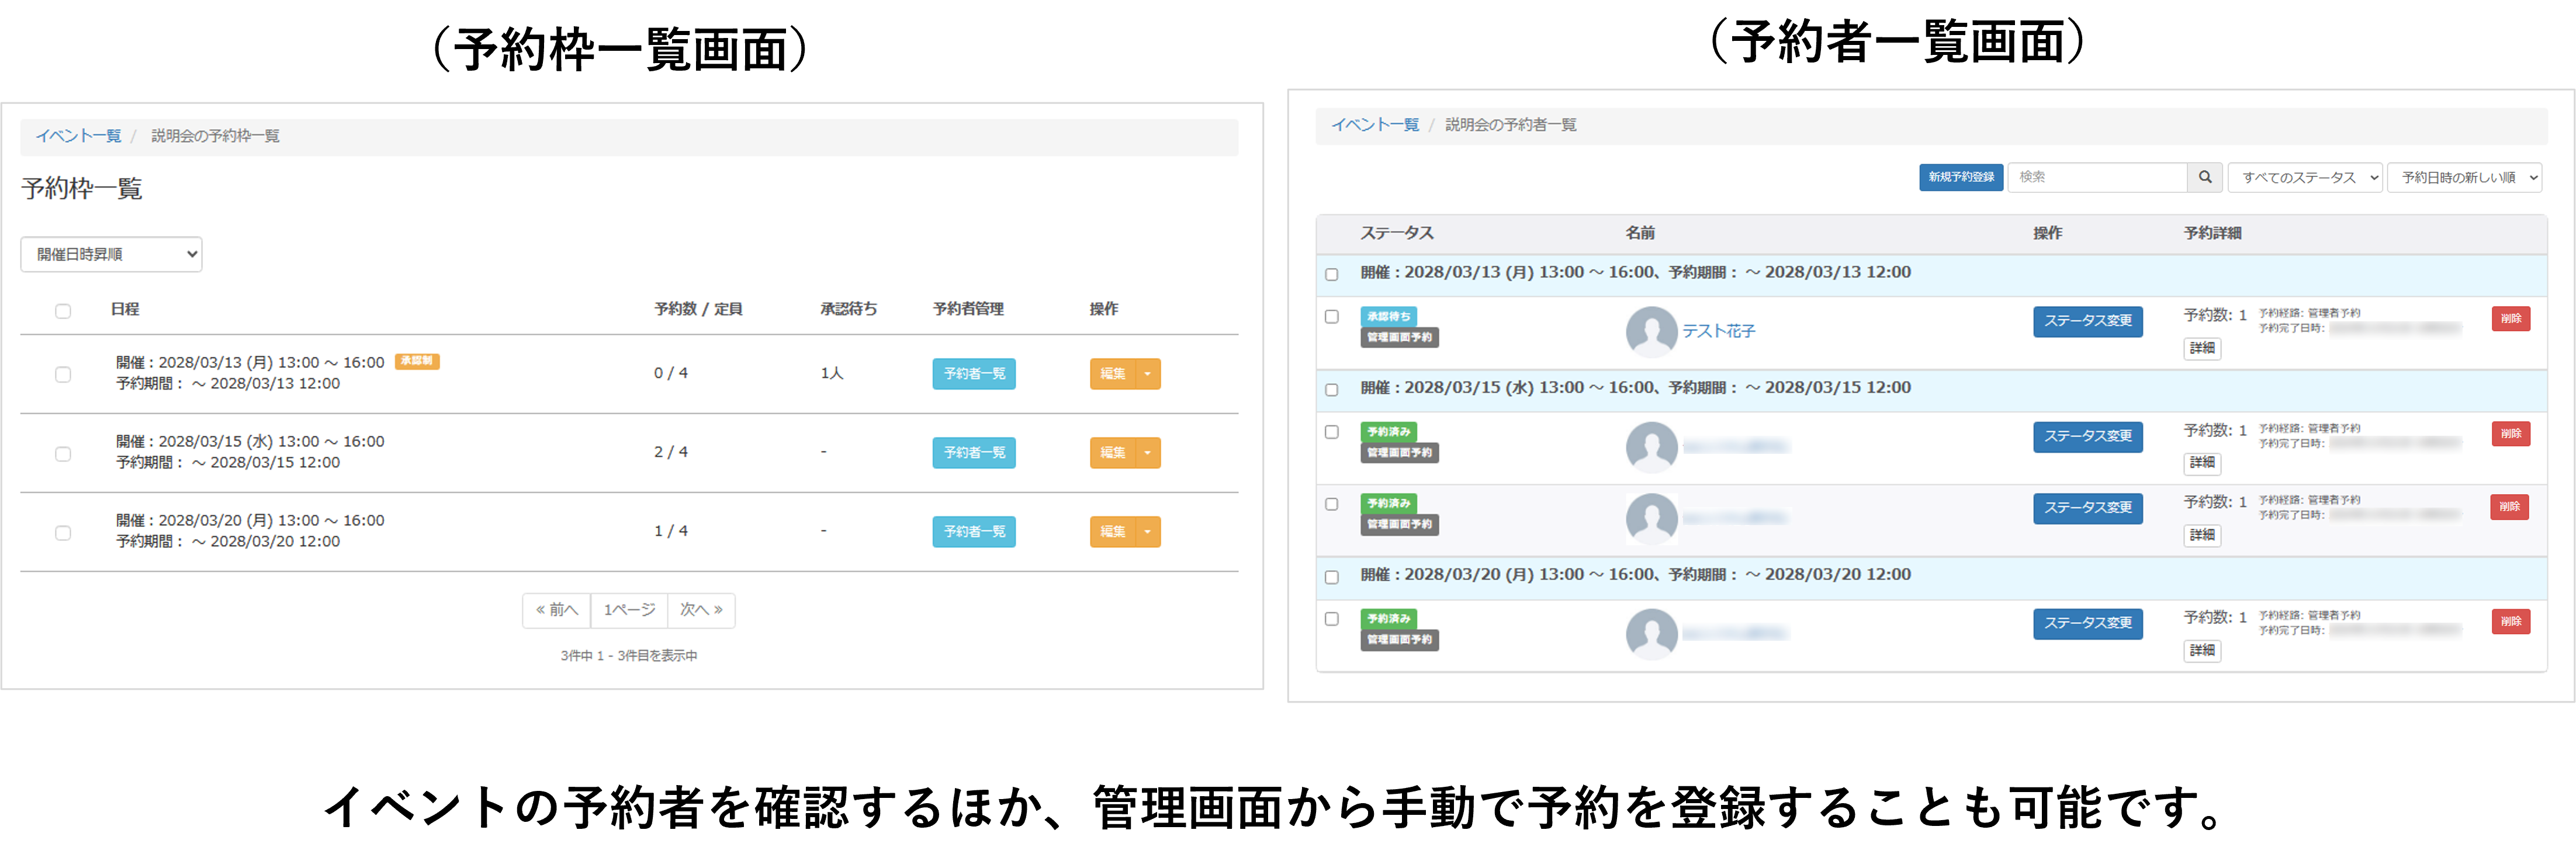The height and width of the screenshot is (868, 2576).
Task: Click the search magnifier icon button
Action: (x=2204, y=177)
